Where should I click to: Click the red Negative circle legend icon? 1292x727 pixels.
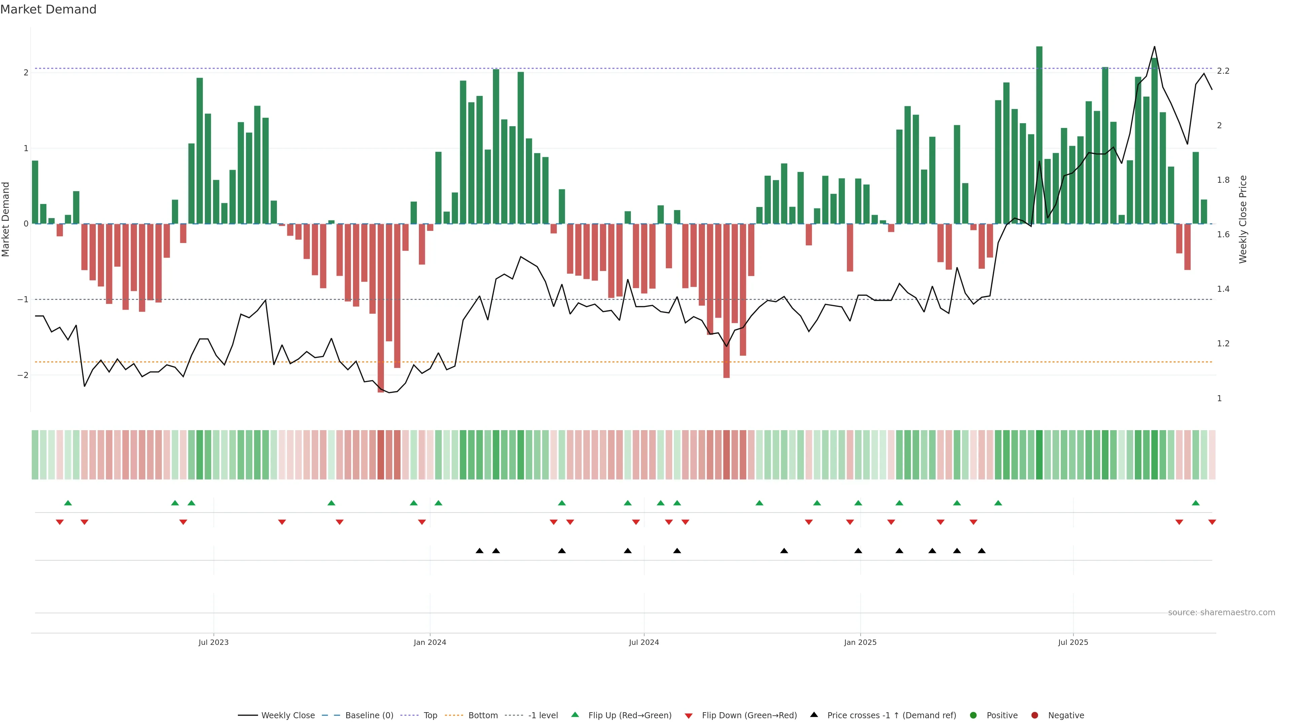1034,716
